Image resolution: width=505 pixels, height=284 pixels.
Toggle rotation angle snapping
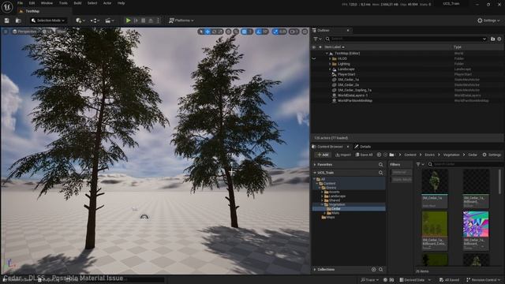pos(259,32)
